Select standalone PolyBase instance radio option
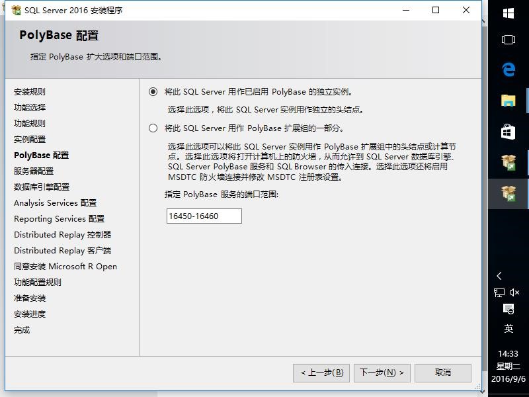 pyautogui.click(x=153, y=92)
